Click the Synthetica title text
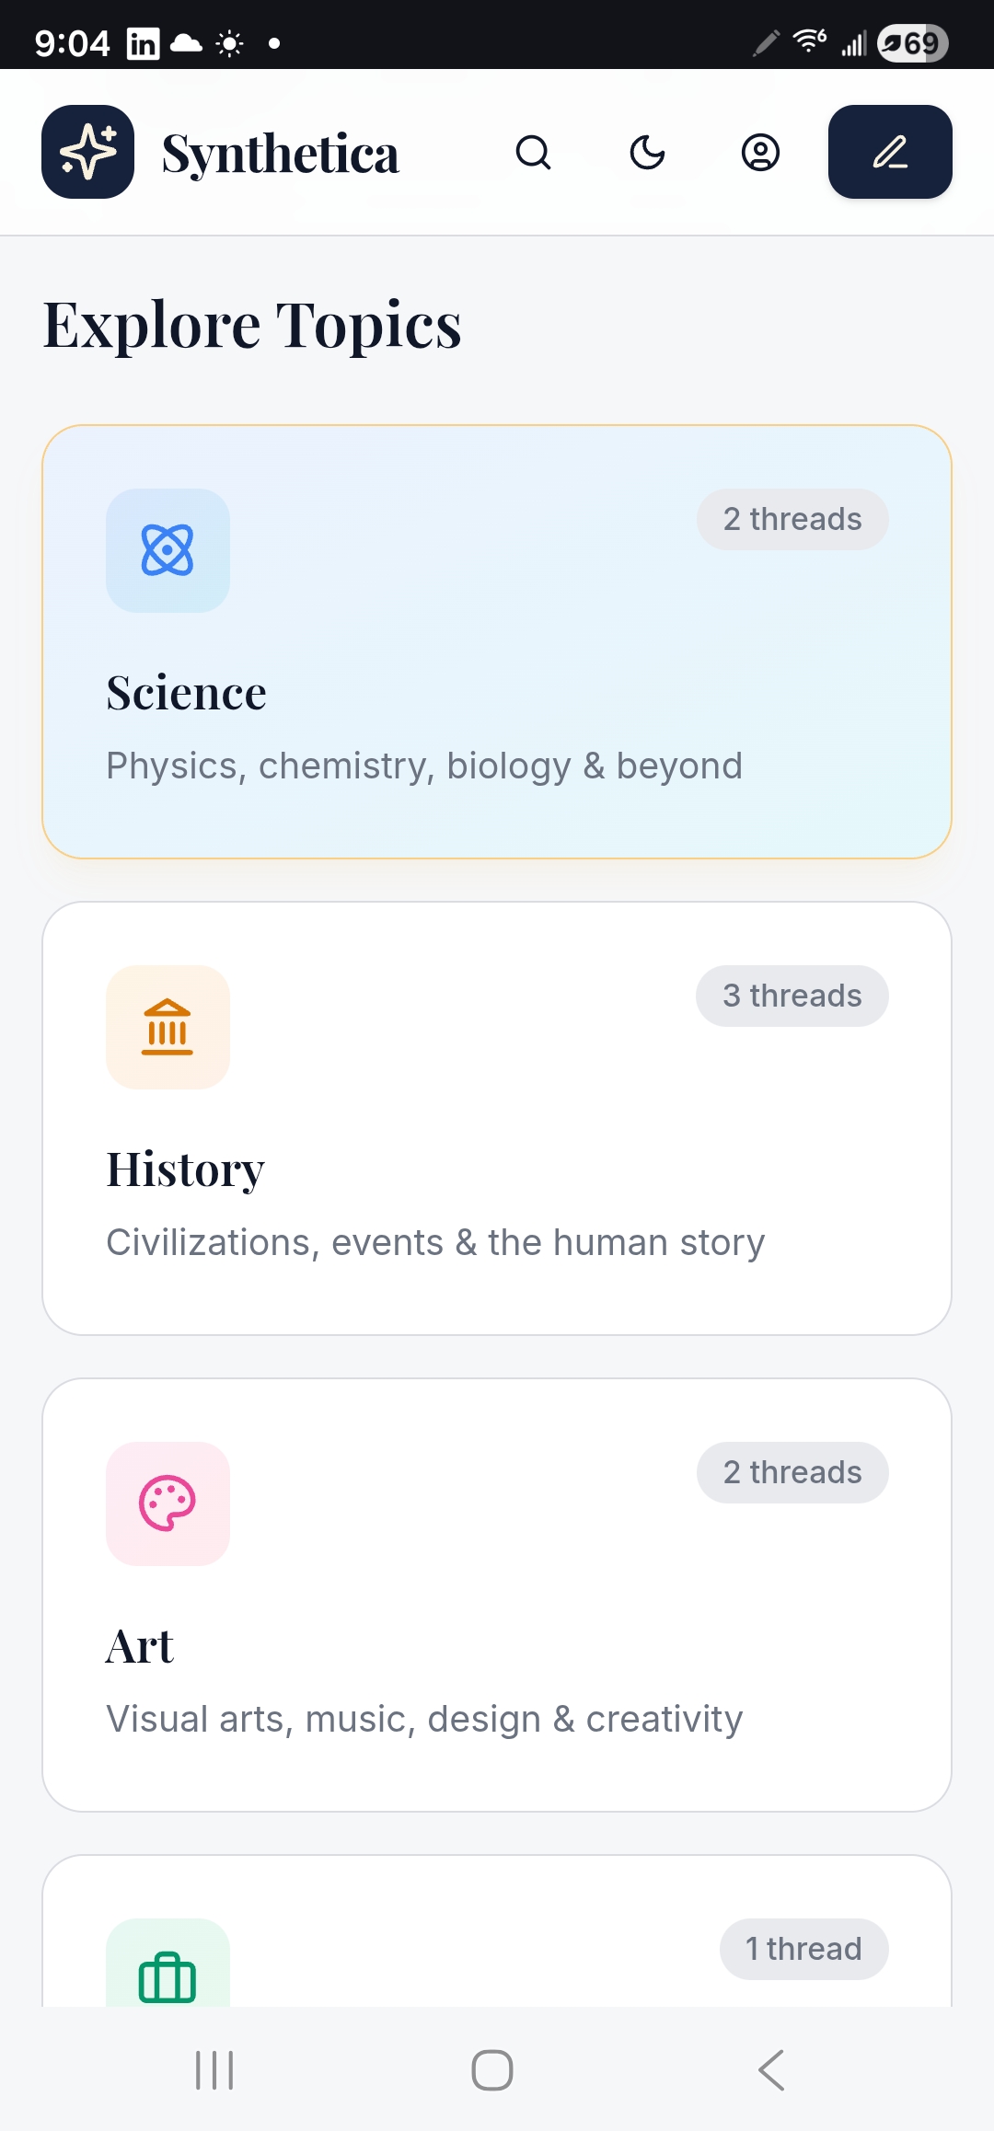Viewport: 994px width, 2131px height. (x=281, y=154)
